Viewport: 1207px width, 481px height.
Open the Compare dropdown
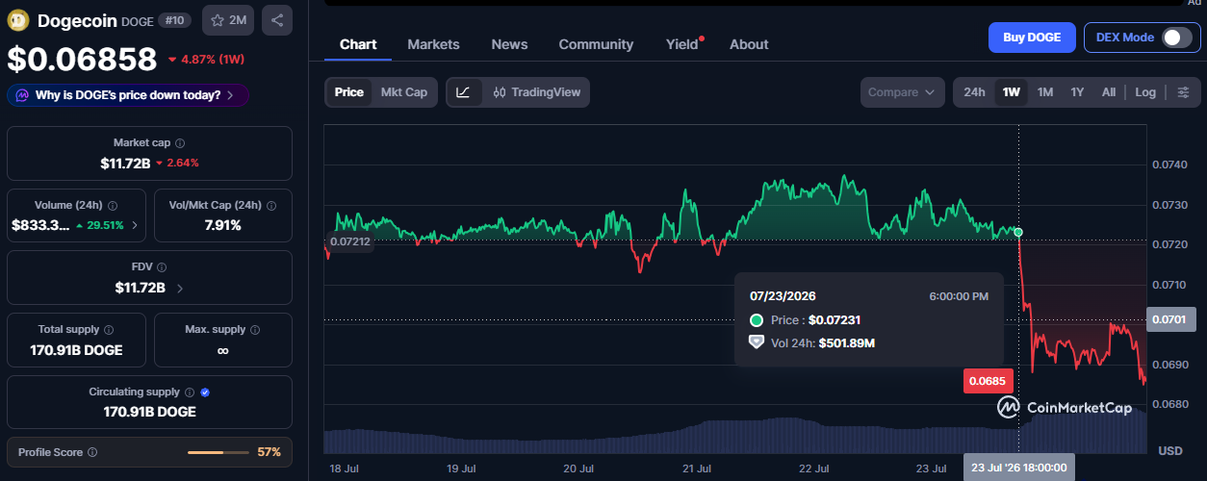pyautogui.click(x=902, y=92)
